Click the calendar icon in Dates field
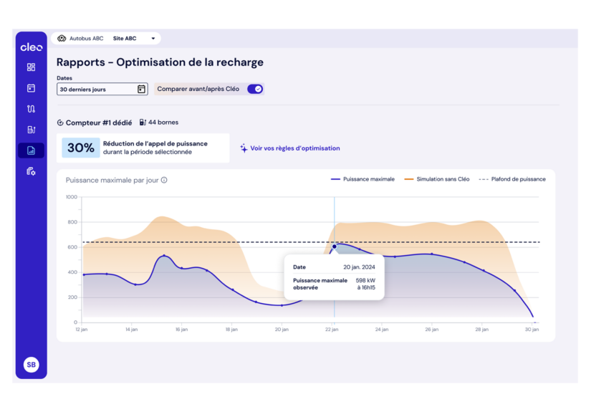Viewport: 591px width, 412px height. point(141,90)
